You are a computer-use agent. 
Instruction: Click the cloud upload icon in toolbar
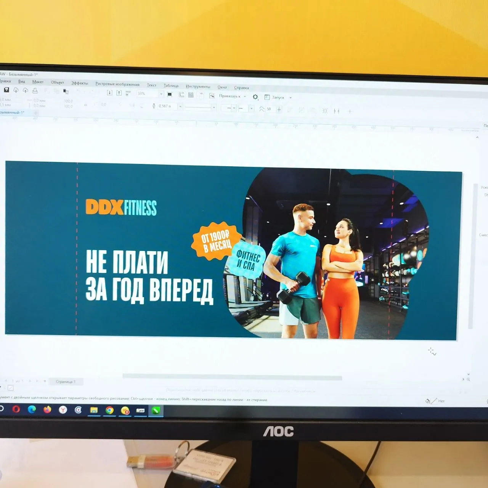[x=25, y=90]
